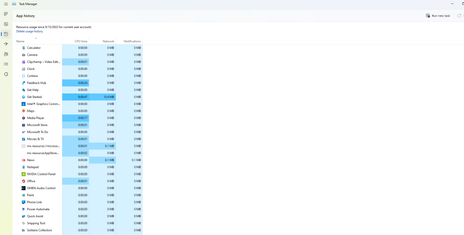This screenshot has width=464, height=235.
Task: Click the Paint app icon
Action: point(24,195)
